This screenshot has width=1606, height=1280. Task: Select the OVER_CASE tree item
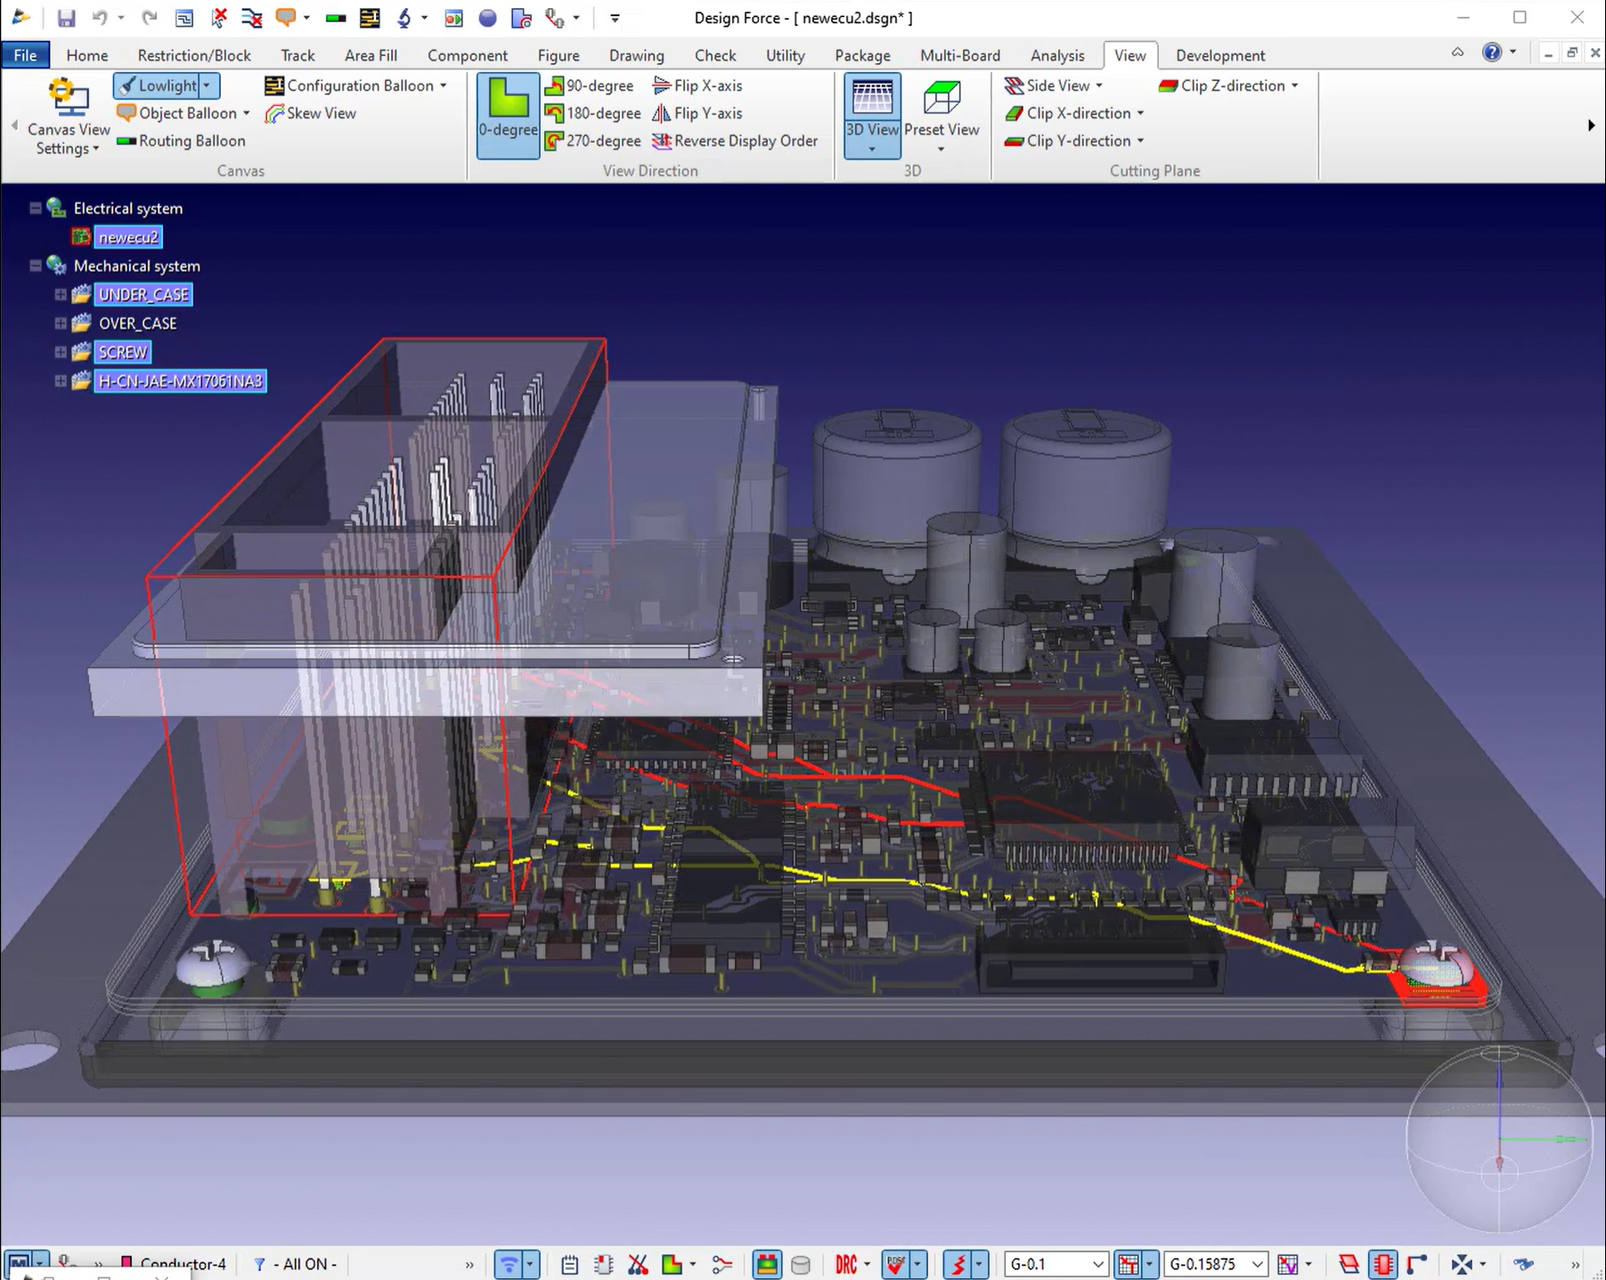click(x=137, y=323)
